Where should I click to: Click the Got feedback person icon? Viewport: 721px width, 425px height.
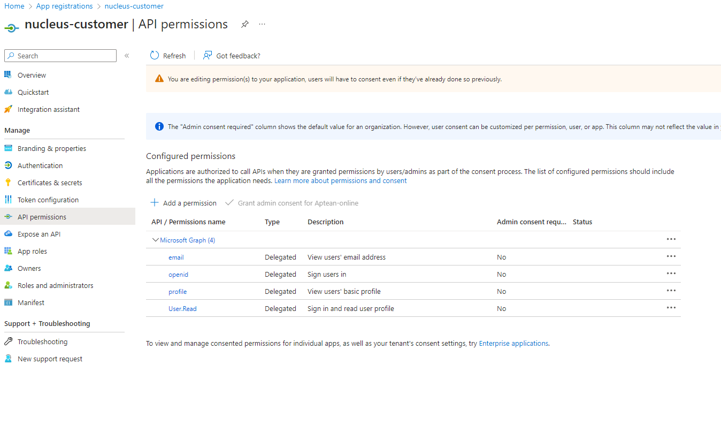pos(208,56)
